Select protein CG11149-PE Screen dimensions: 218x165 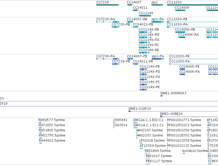click(143, 90)
